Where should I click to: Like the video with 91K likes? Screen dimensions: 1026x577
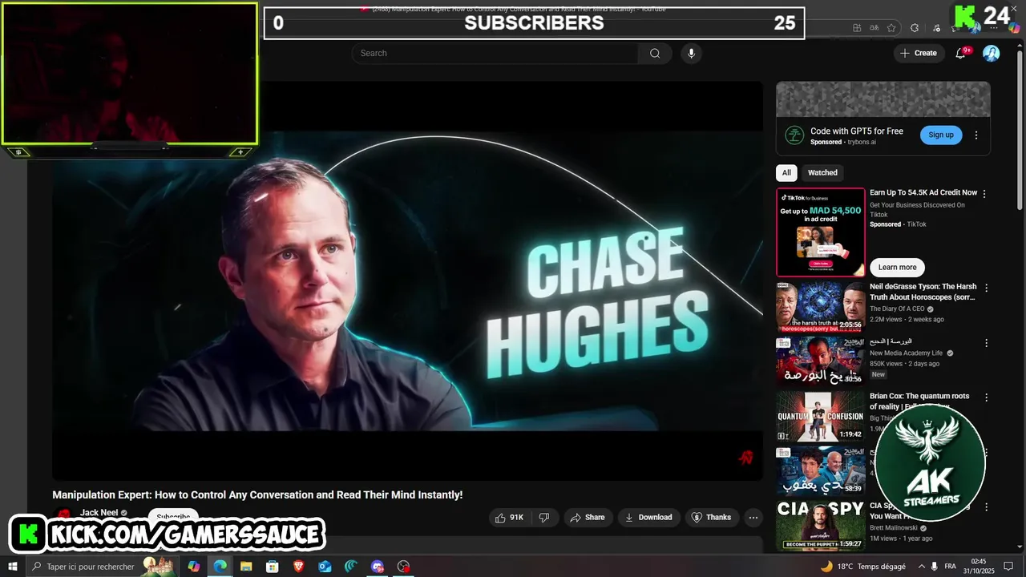[x=509, y=518]
